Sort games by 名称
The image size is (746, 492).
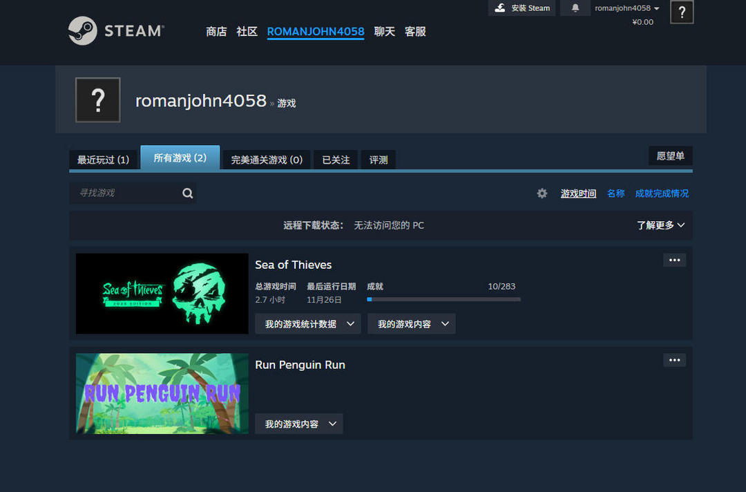[615, 193]
